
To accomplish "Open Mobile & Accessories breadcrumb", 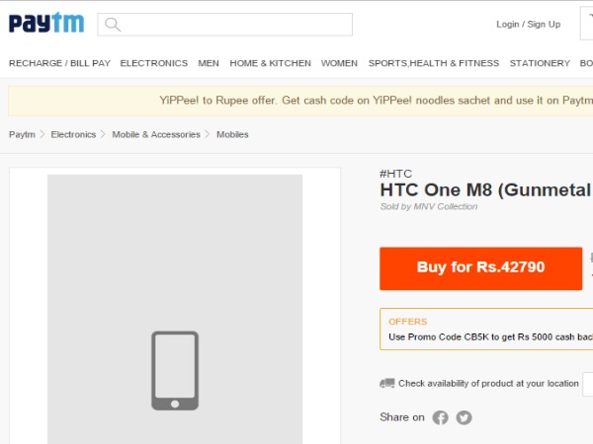I will coord(155,134).
